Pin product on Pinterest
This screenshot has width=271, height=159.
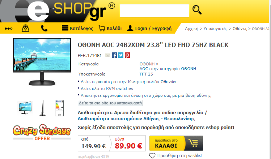point(127,55)
